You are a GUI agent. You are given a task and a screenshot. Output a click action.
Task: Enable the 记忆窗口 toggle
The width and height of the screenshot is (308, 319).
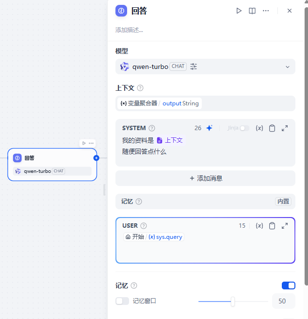122,301
